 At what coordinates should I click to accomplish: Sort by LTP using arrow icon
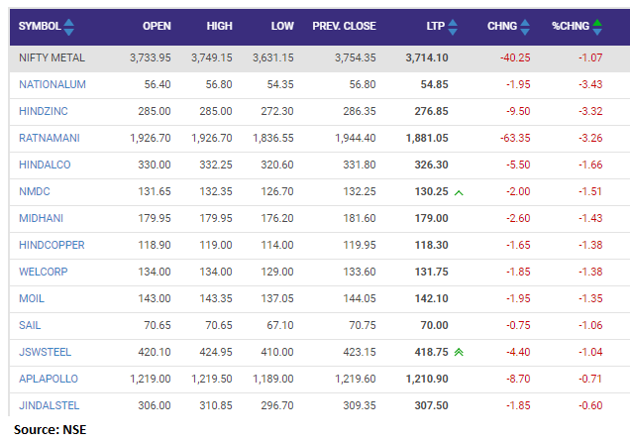[453, 27]
